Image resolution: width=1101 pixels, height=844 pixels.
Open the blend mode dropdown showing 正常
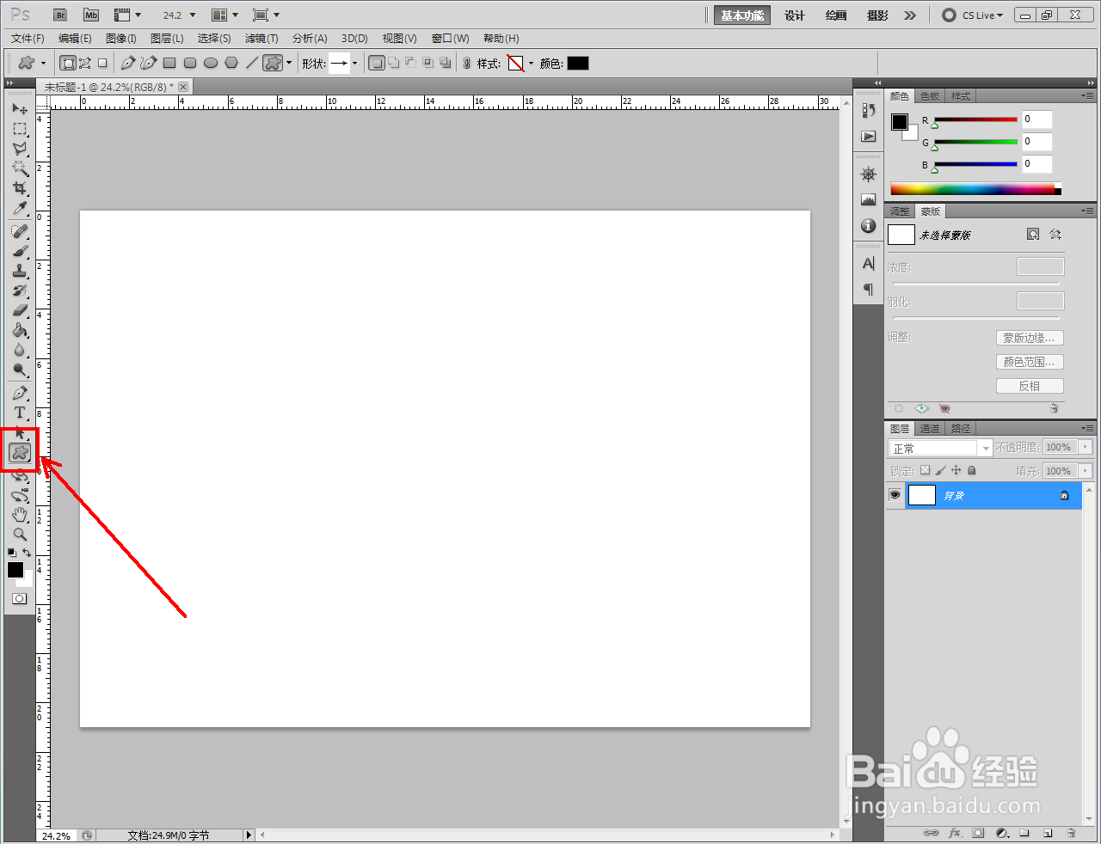pyautogui.click(x=939, y=448)
